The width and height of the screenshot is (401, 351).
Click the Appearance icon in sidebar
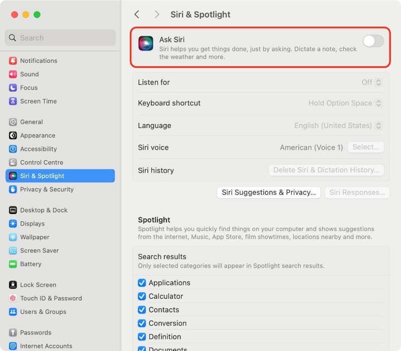tap(13, 135)
